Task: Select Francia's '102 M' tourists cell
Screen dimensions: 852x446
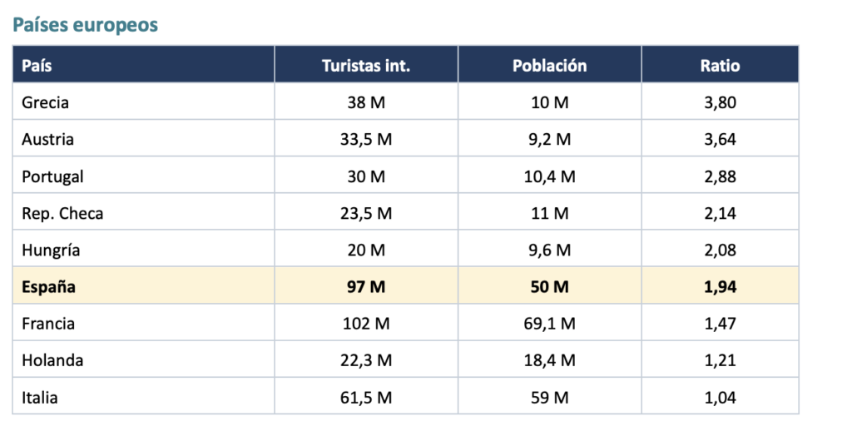Action: click(366, 323)
